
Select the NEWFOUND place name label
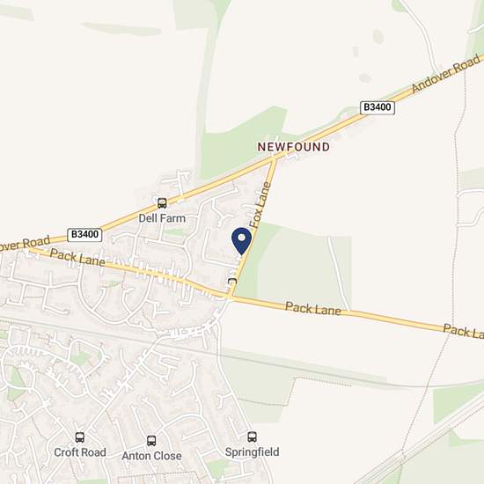(294, 147)
